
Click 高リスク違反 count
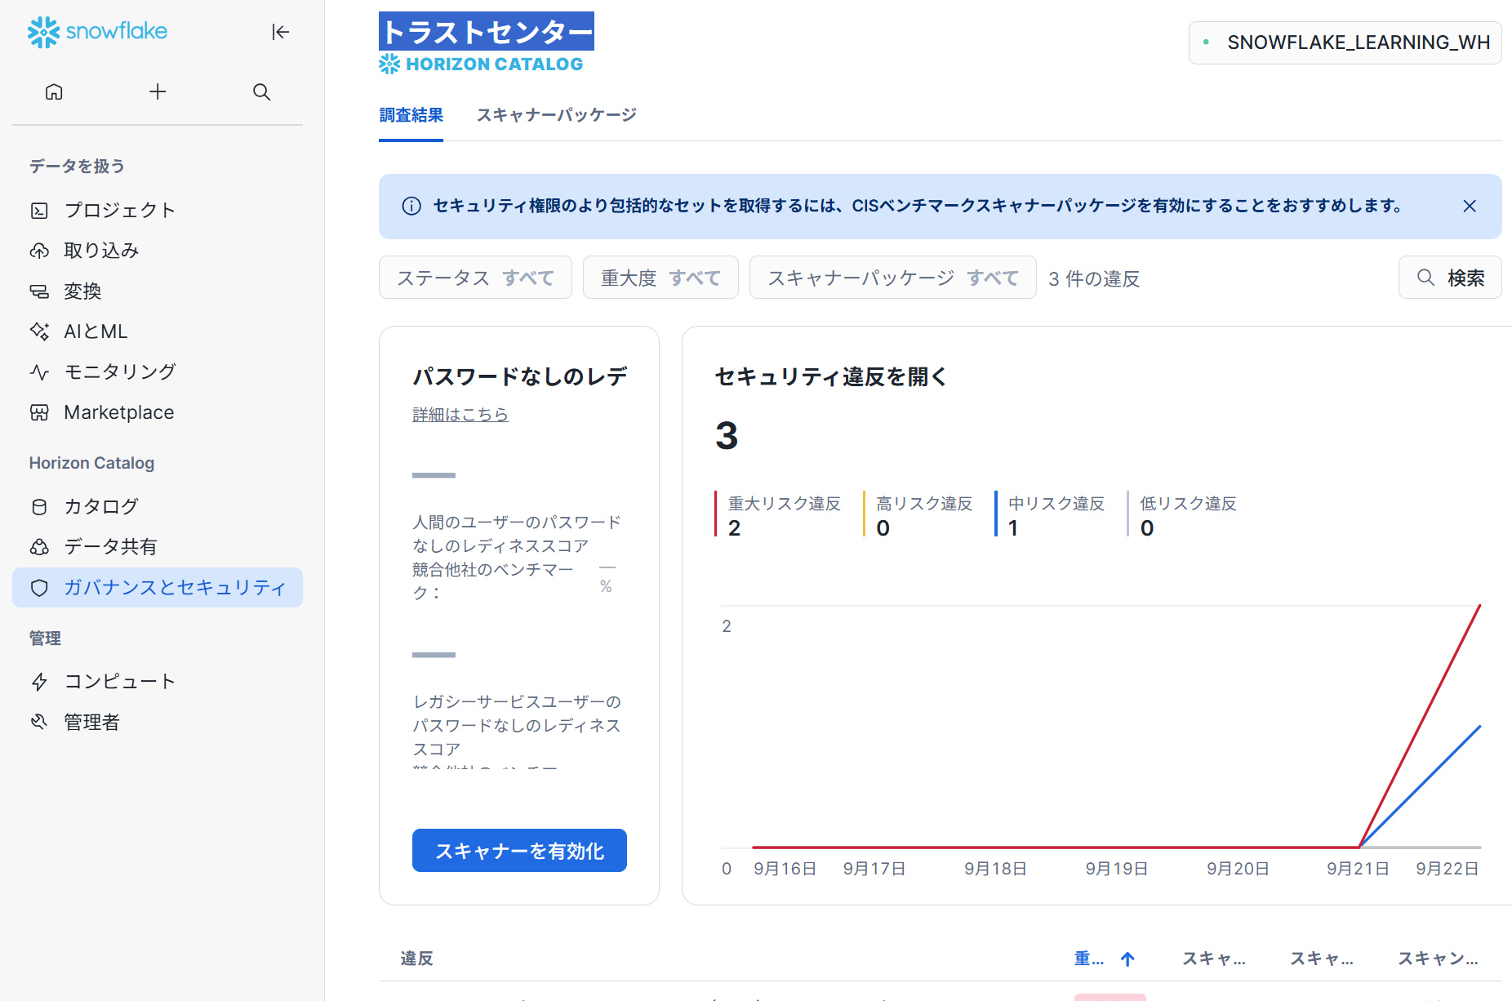tap(883, 528)
